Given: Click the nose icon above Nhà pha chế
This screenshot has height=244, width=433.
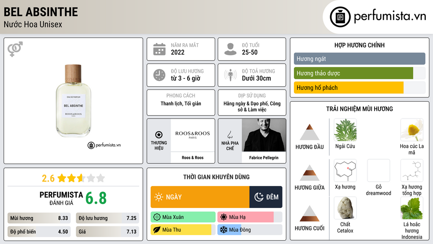Looking at the screenshot, I should coord(230,135).
